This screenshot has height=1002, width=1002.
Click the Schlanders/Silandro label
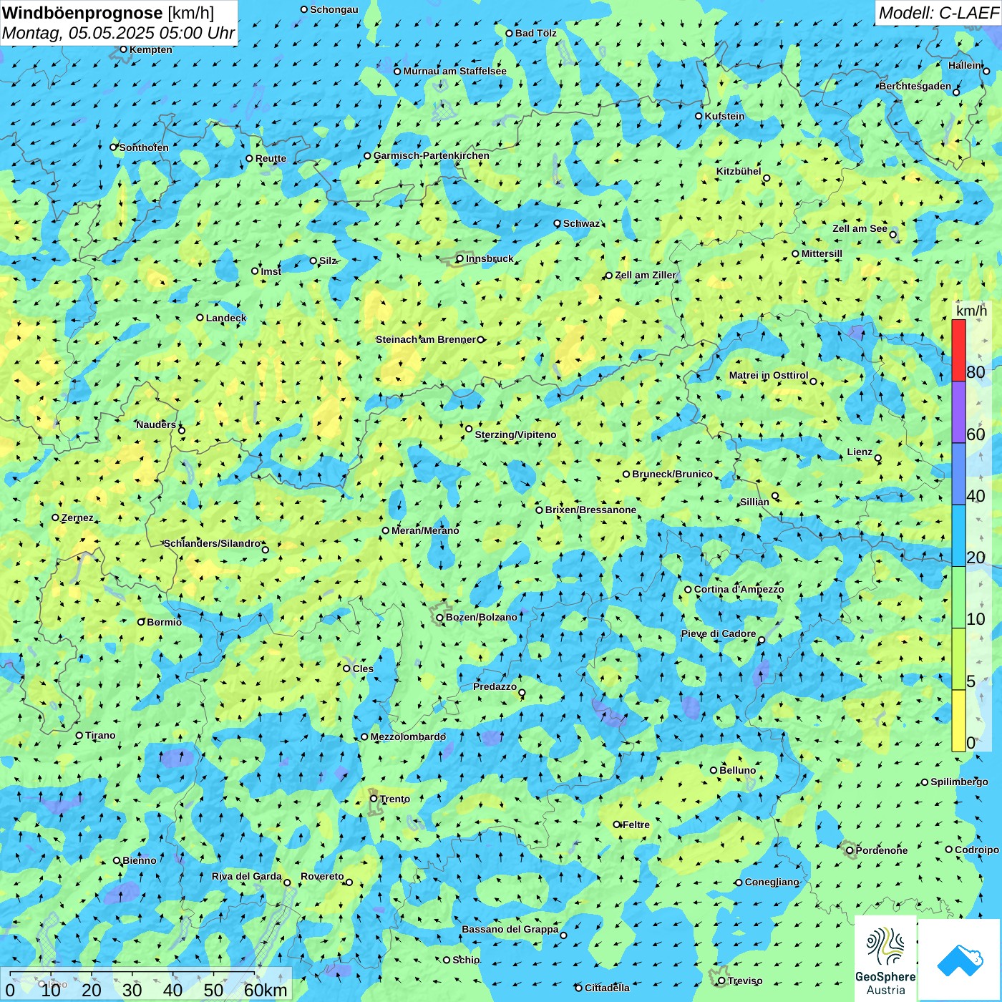point(212,543)
